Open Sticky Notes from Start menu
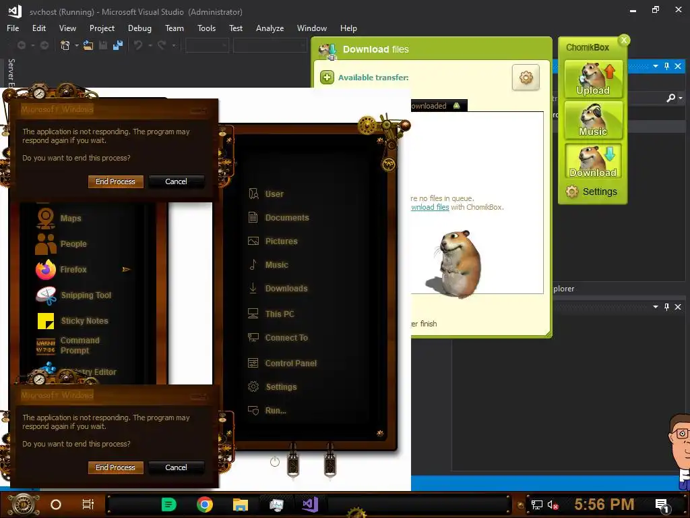 click(x=71, y=320)
